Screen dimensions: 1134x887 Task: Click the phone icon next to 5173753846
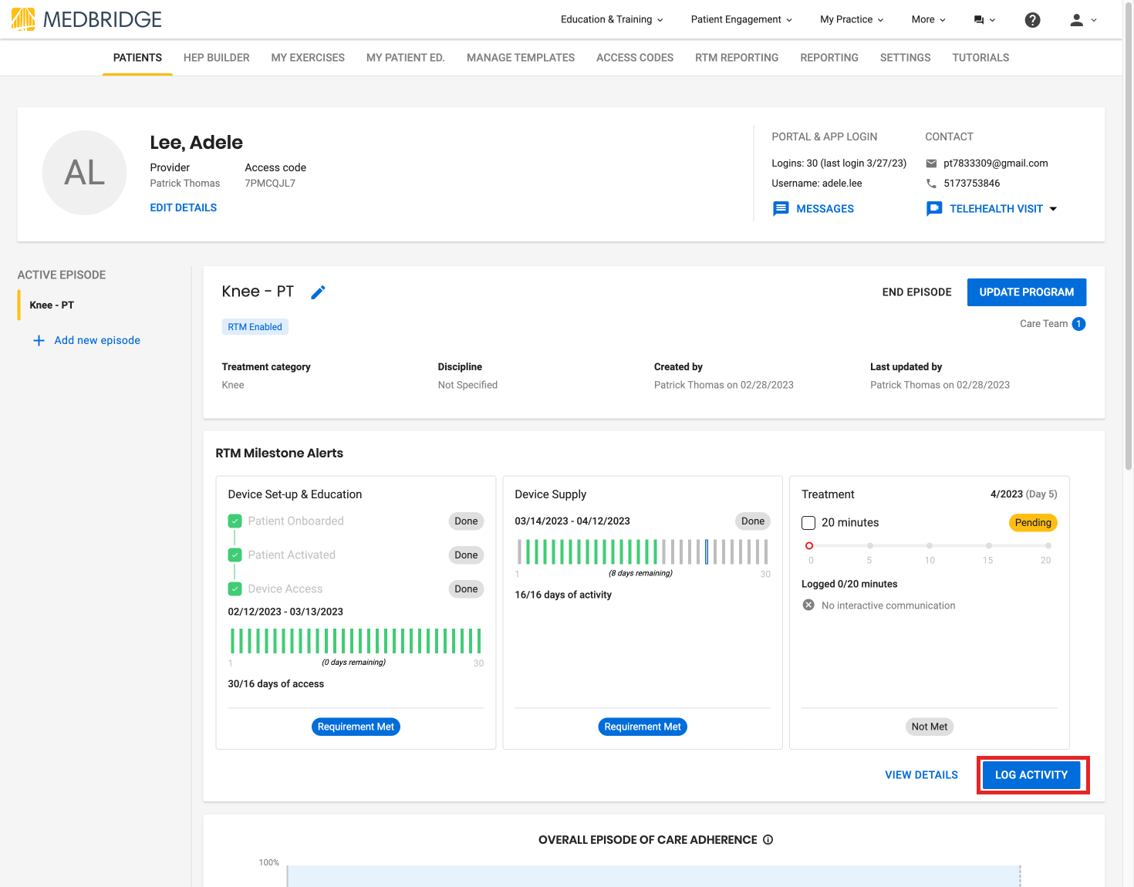(931, 184)
